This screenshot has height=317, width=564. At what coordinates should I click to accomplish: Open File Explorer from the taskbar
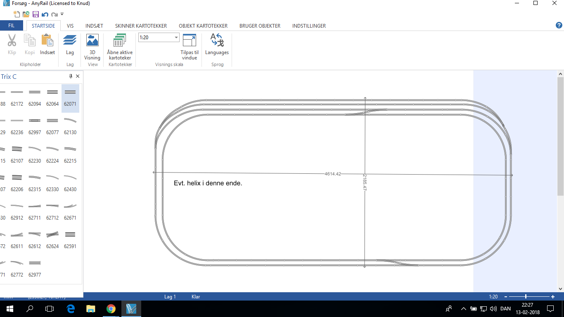coord(91,308)
